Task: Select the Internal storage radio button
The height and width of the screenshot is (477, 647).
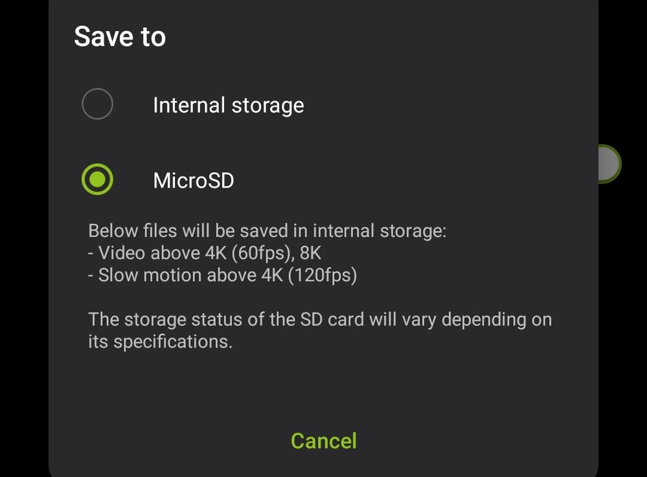Action: (x=97, y=105)
